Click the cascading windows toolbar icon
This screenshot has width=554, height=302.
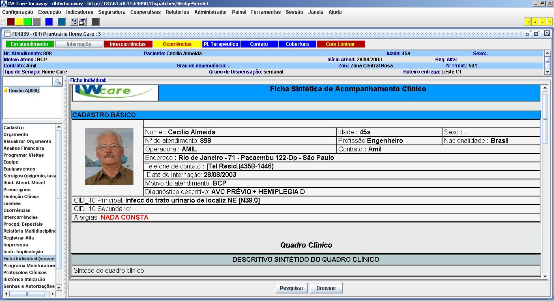point(82,22)
